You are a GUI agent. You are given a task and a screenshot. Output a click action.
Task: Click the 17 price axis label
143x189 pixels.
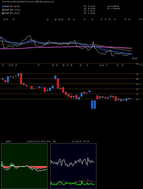coord(137,94)
